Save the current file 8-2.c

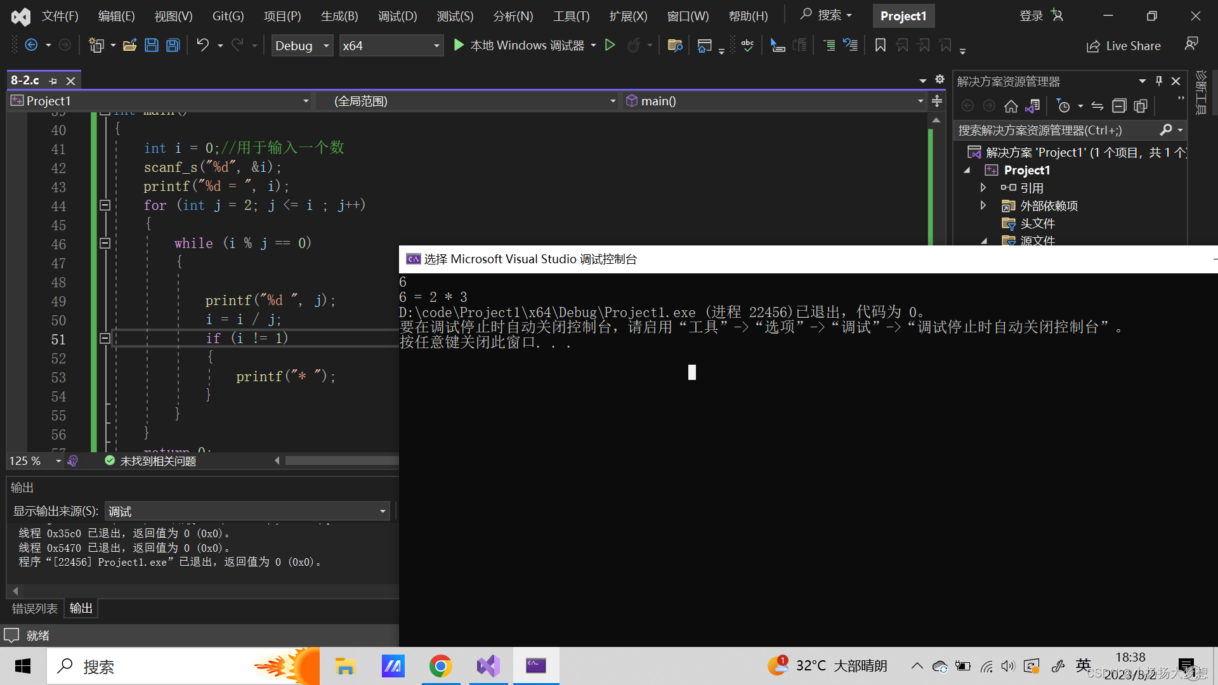click(x=152, y=45)
